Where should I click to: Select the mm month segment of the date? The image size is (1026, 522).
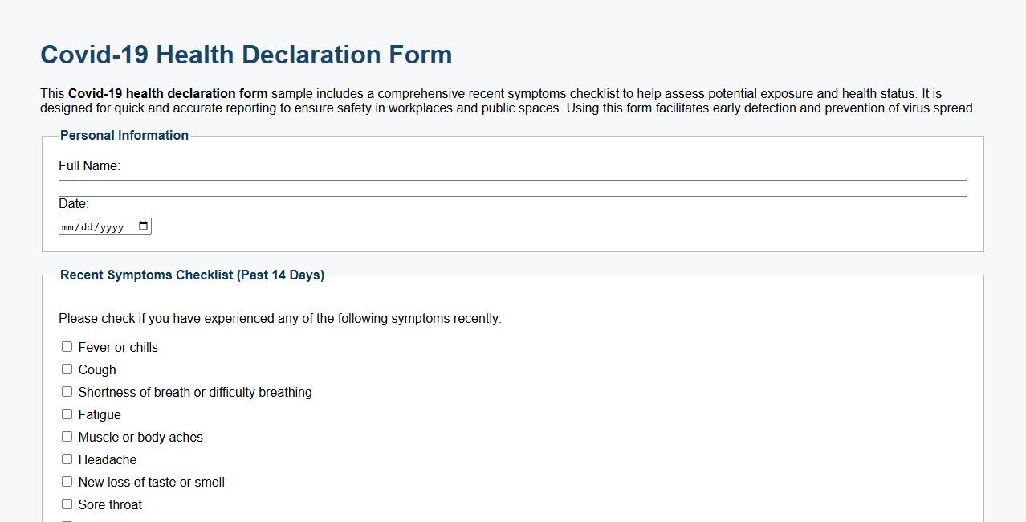pos(70,226)
